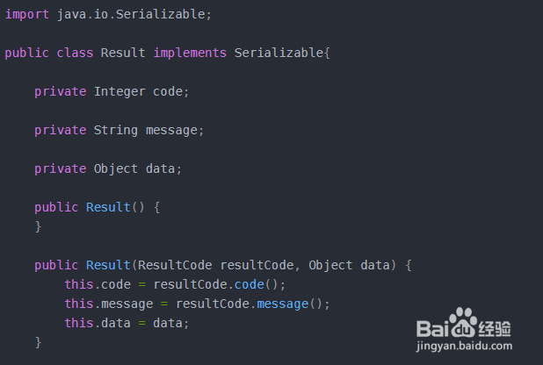Click the Integer type of the code field
Viewport: 543px width, 365px height.
pos(119,91)
